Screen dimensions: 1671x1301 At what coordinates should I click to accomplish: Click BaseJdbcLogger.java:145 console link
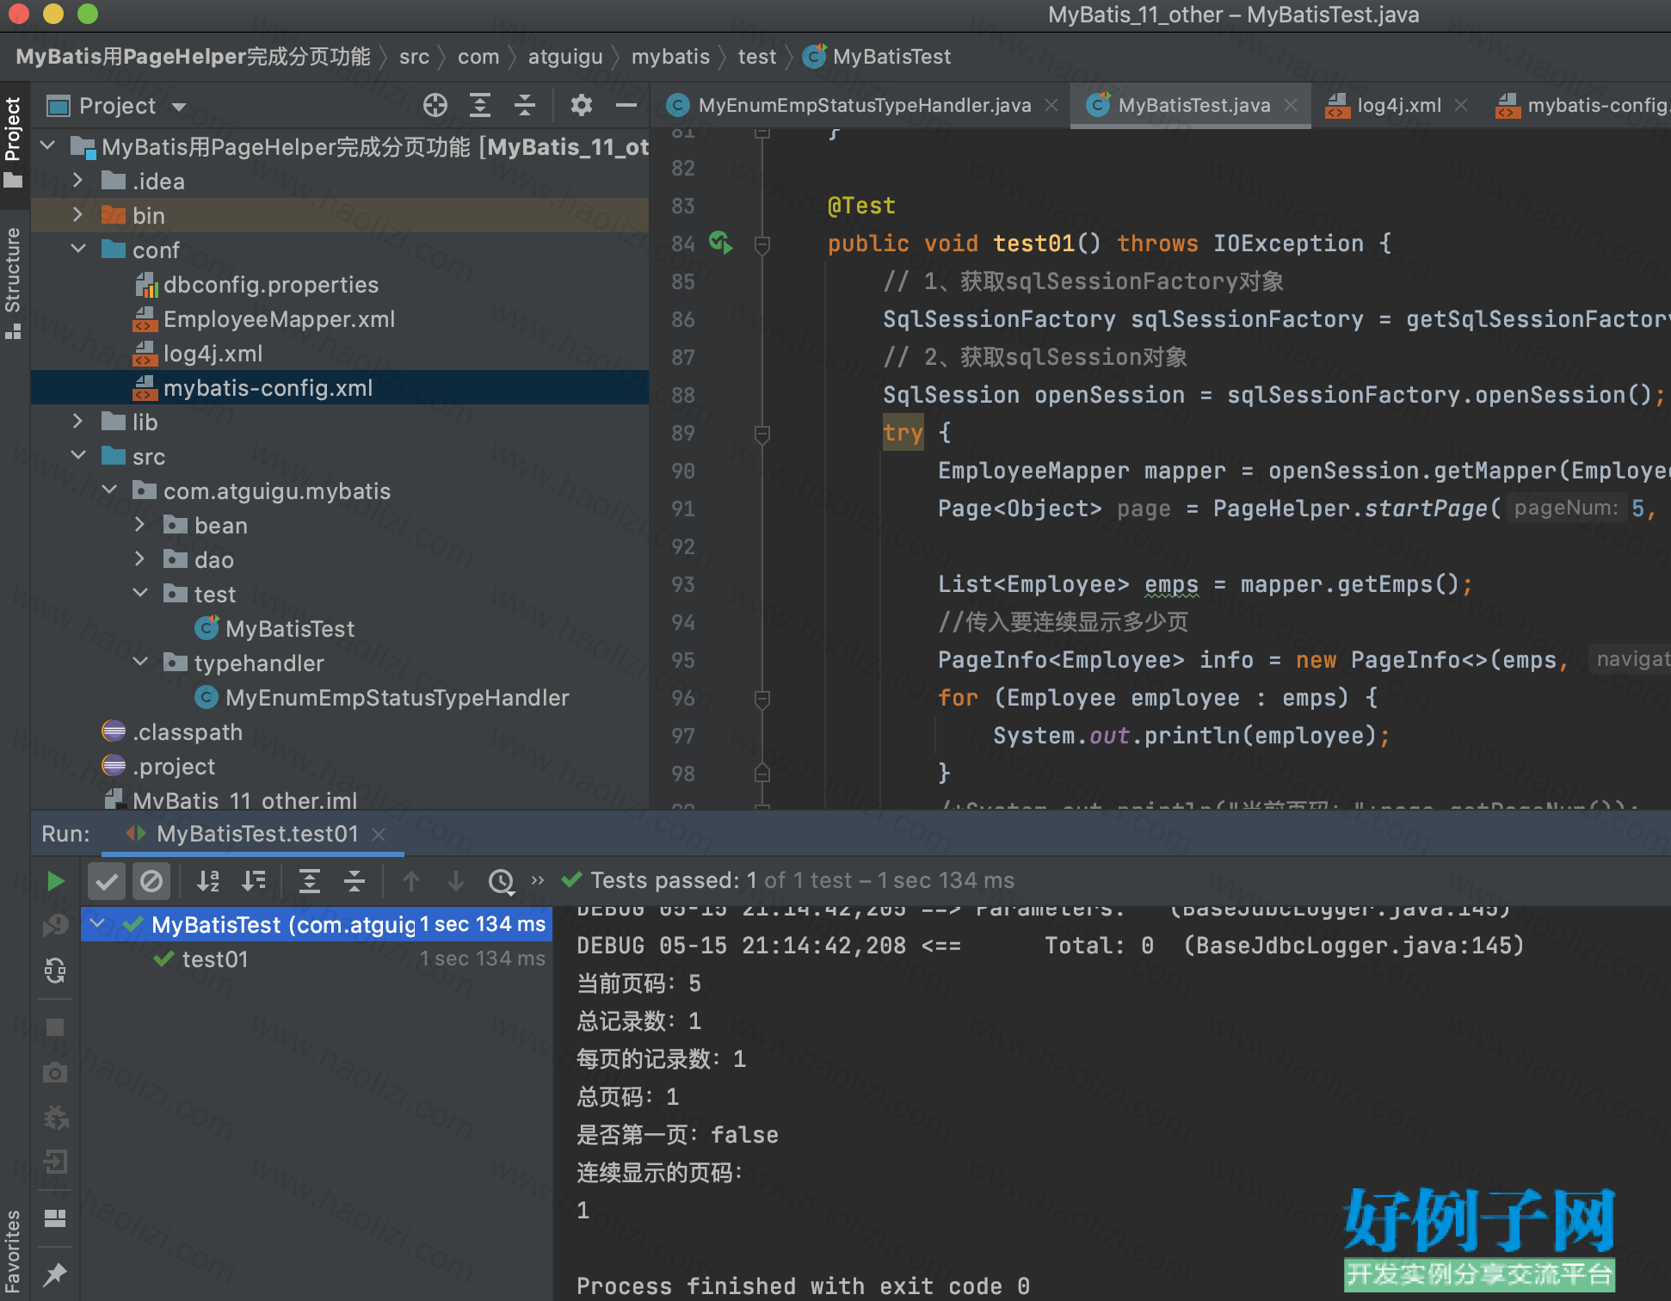pyautogui.click(x=1353, y=946)
